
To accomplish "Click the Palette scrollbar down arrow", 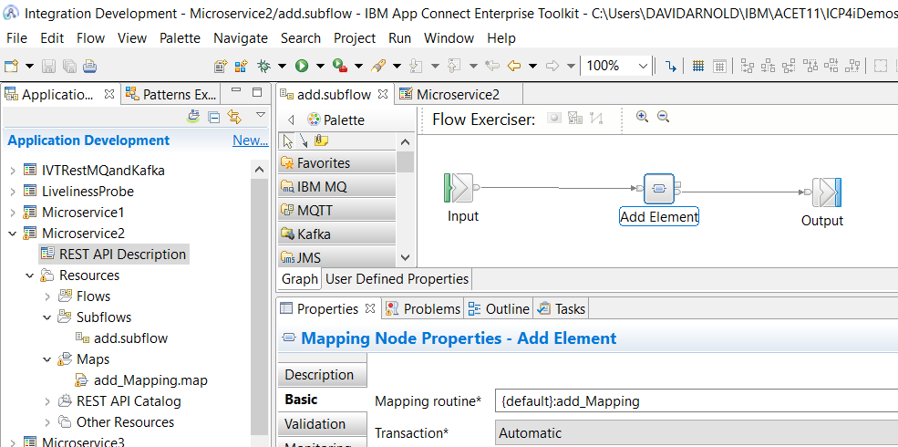I will coord(405,257).
